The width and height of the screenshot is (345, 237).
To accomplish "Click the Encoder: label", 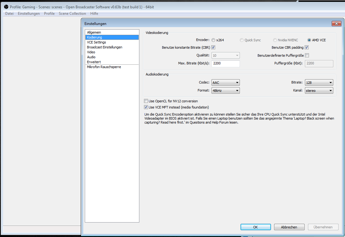I will (x=203, y=40).
